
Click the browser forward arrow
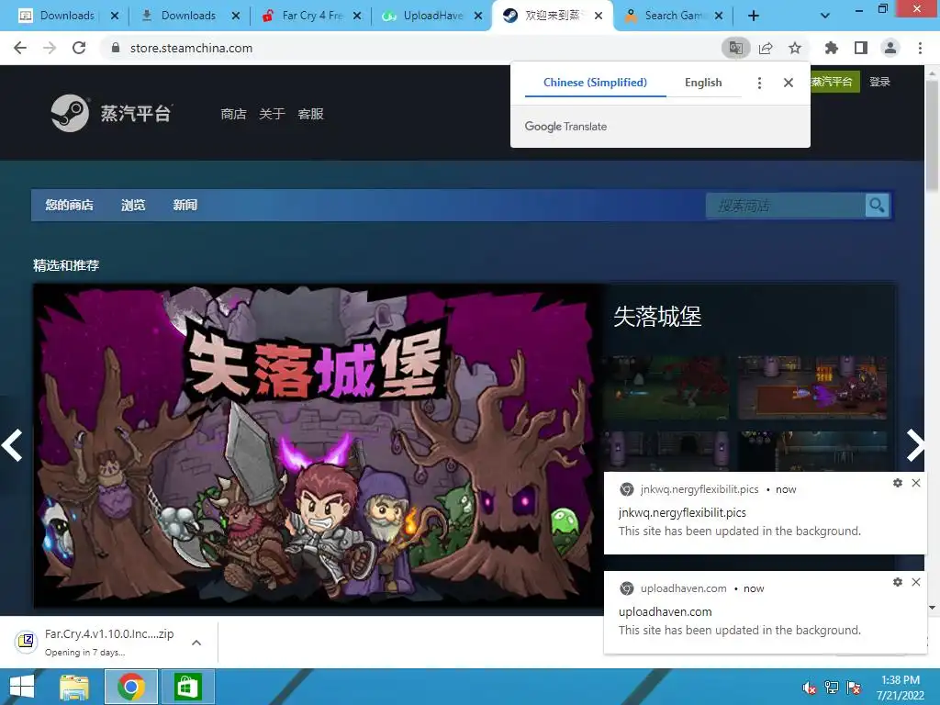50,48
